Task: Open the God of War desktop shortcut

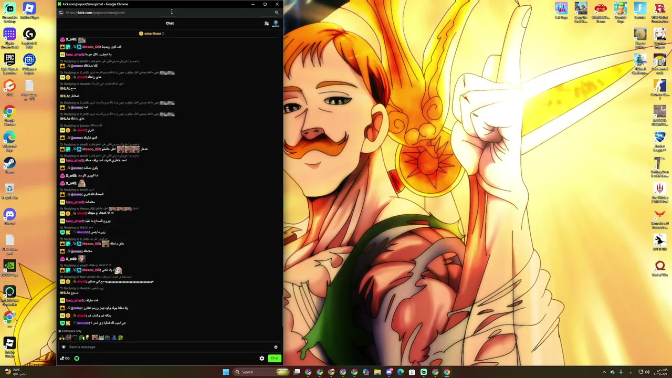Action: pyautogui.click(x=660, y=268)
